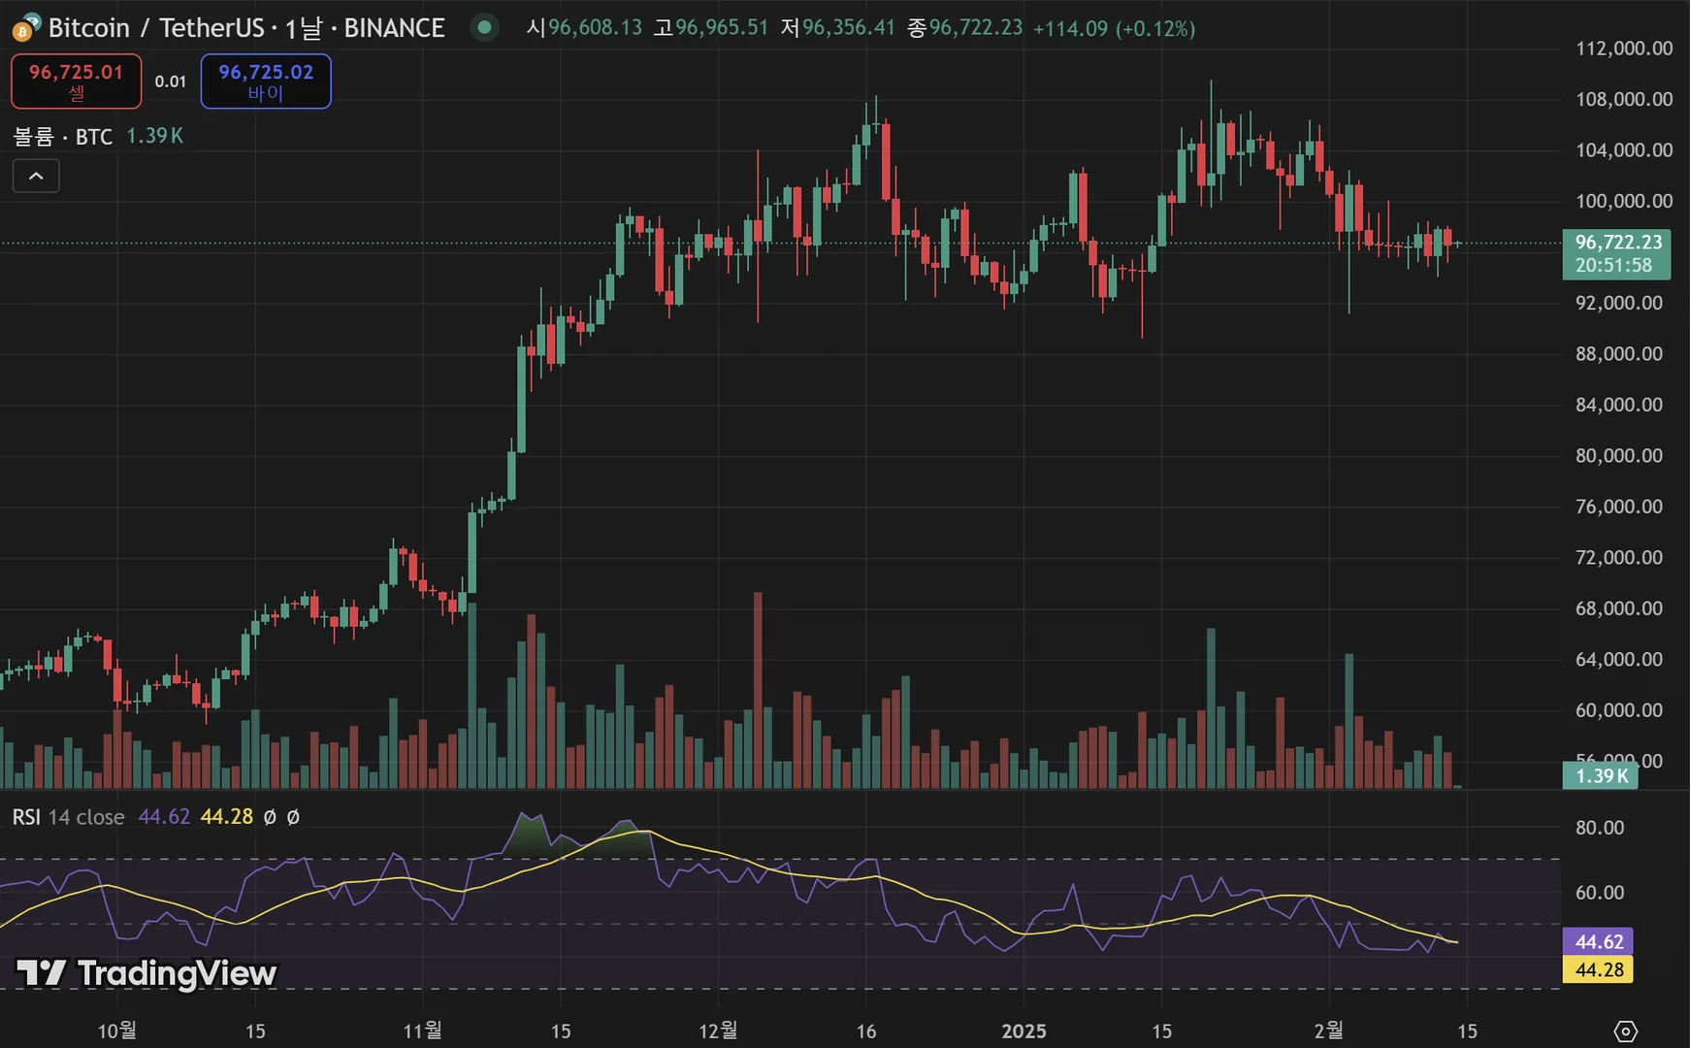Click the yellow 44.28 RSI axis label
Screen dimensions: 1690x1048
coord(1599,969)
